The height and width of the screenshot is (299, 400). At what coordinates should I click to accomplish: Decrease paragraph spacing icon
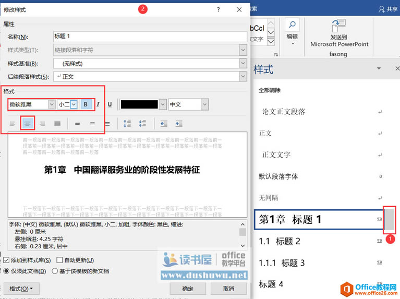point(142,124)
